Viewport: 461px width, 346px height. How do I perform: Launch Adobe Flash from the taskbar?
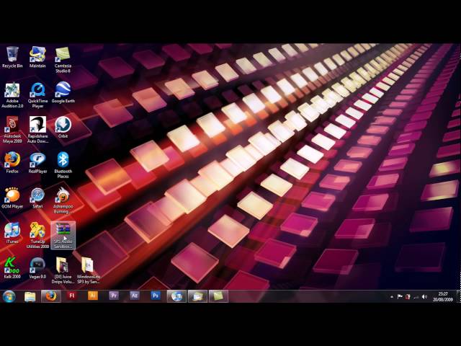(72, 296)
